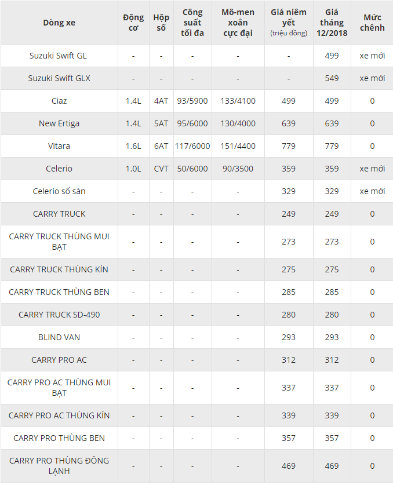Select Ciaz's 133/4100 torque value
This screenshot has width=393, height=485.
pyautogui.click(x=238, y=101)
